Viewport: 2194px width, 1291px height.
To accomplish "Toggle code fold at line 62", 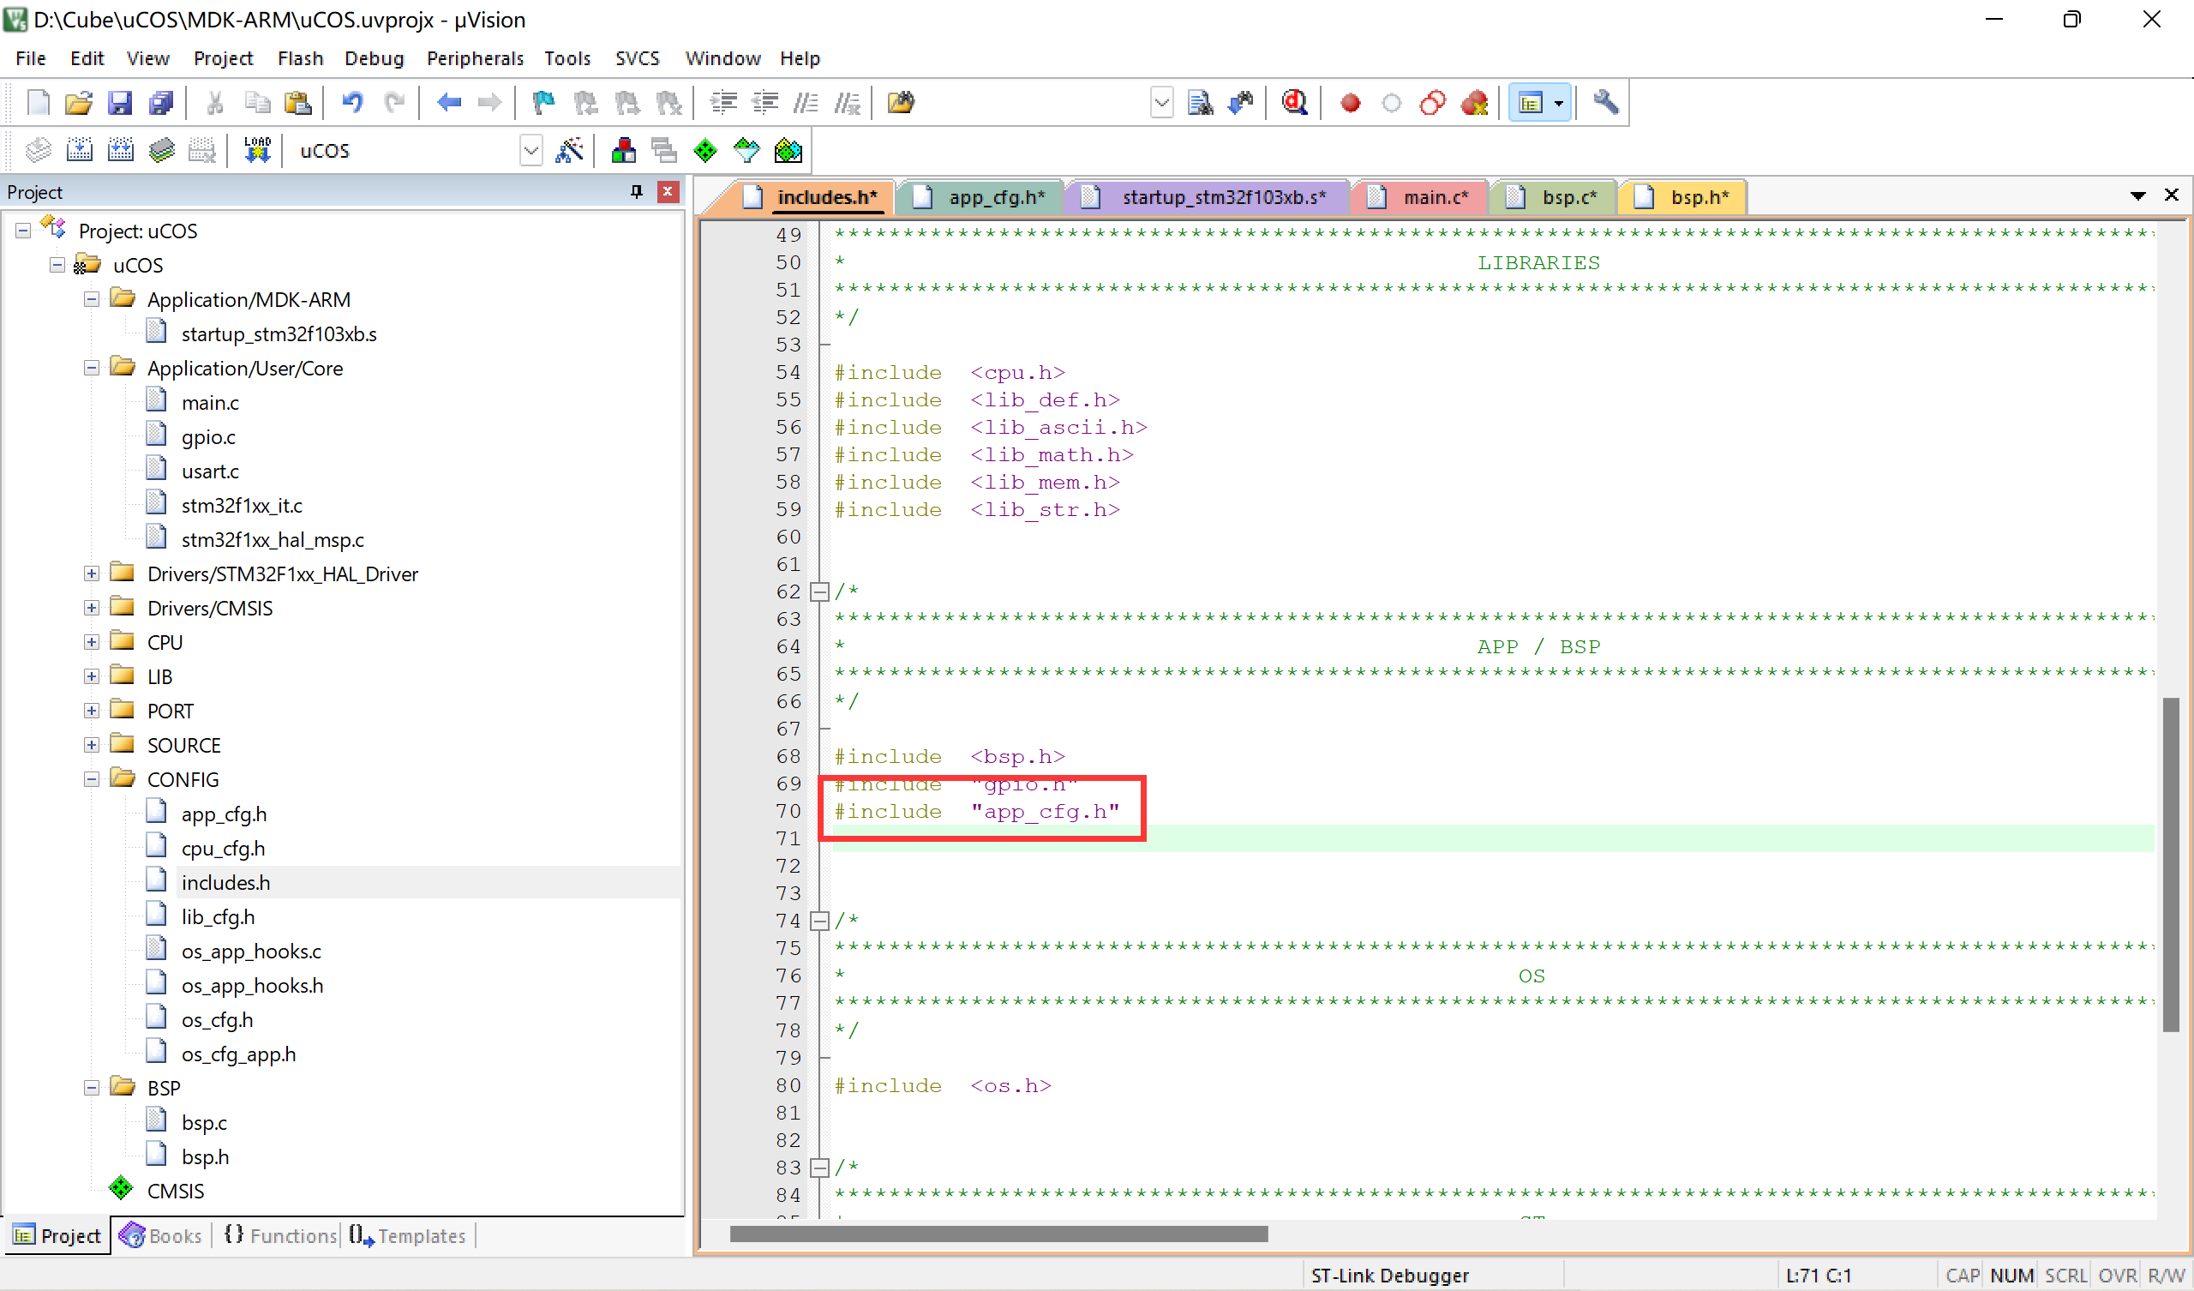I will pos(819,591).
